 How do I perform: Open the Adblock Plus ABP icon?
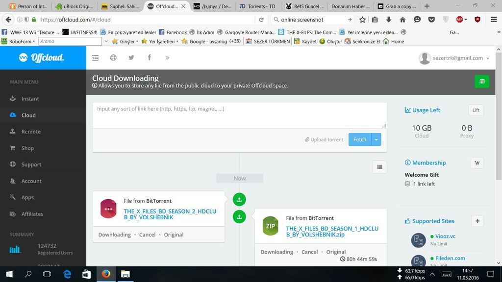pos(459,20)
